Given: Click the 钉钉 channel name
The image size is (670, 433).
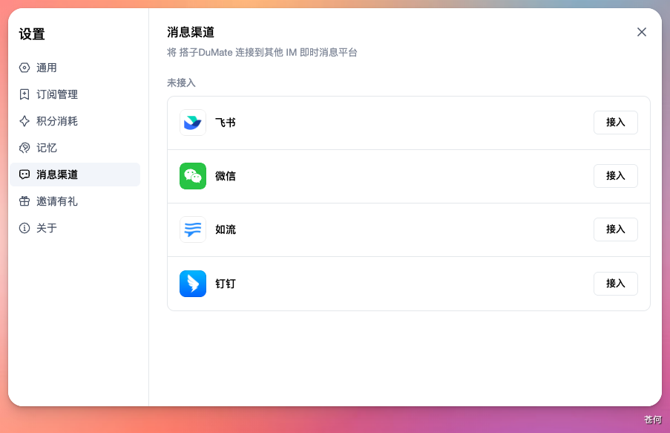Looking at the screenshot, I should [x=225, y=283].
